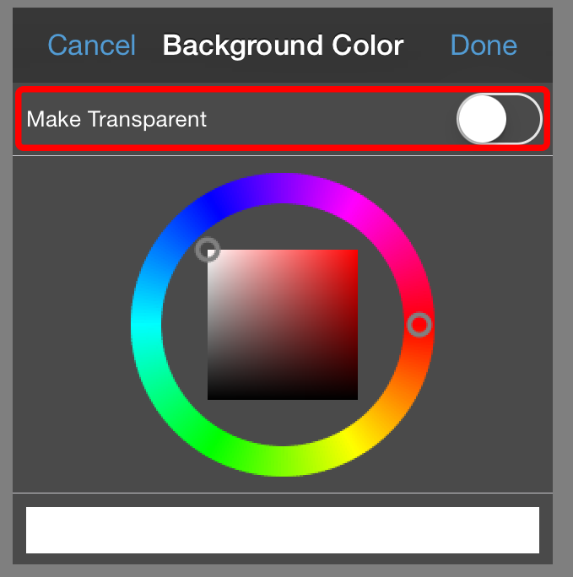Viewport: 573px width, 577px height.
Task: Choose yellow on the hue wheel
Action: click(351, 443)
